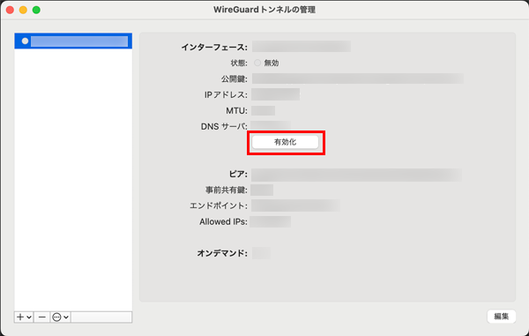Click the 事前共有鍵 label

tap(227, 190)
